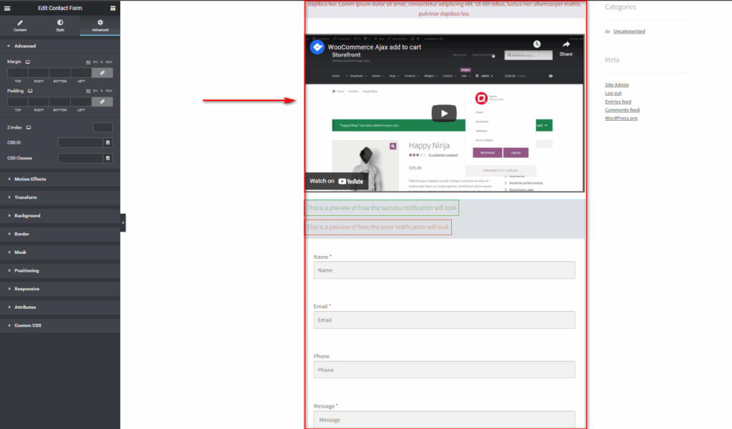Select percent unit for Padding
Viewport: 732px width, 429px height.
click(x=102, y=91)
